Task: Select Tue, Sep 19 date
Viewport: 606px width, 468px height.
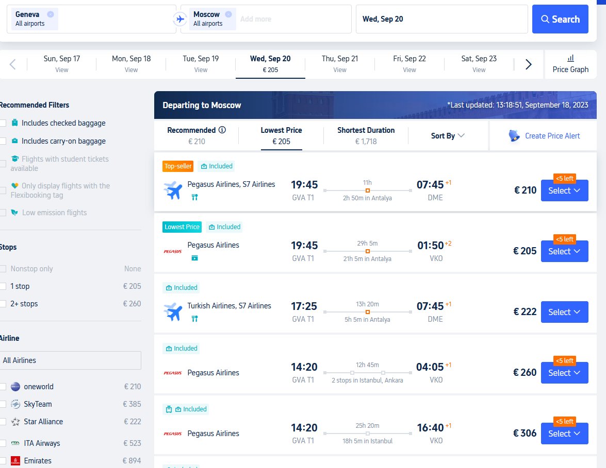Action: click(201, 64)
